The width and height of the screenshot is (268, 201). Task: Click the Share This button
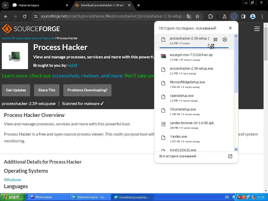click(x=47, y=90)
